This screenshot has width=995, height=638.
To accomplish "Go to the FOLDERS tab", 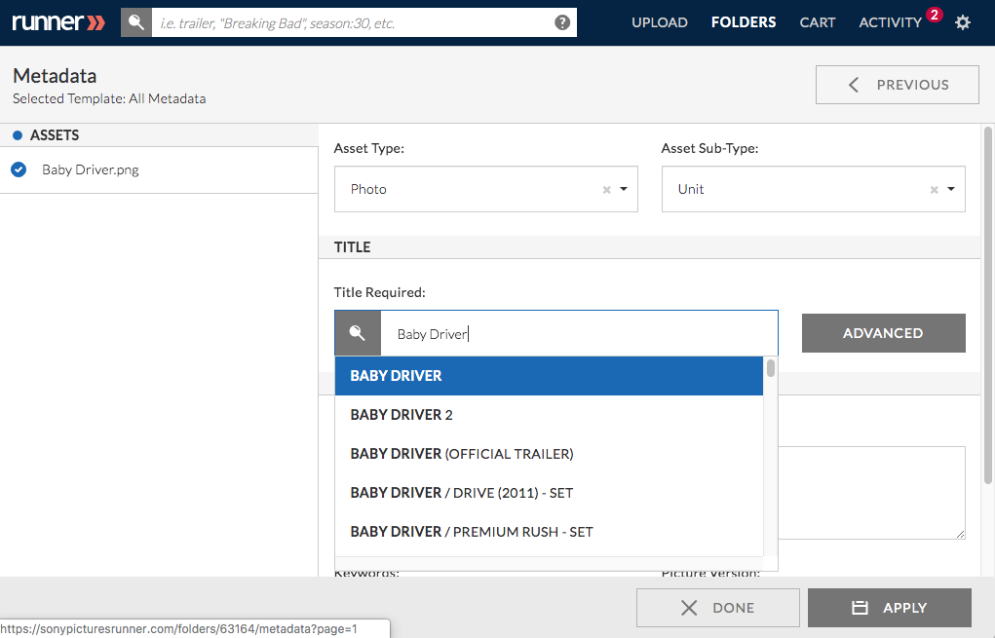I will tap(744, 22).
